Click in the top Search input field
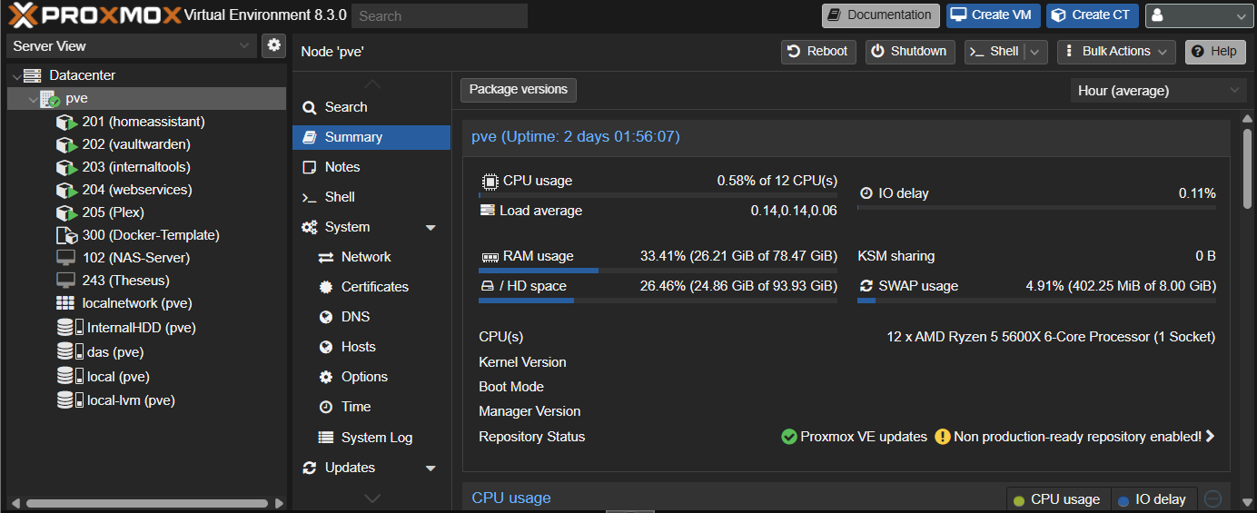 (440, 15)
